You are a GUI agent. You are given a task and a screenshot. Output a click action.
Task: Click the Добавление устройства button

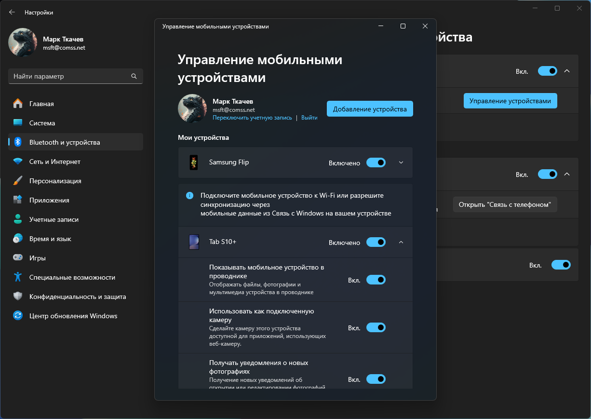point(370,109)
